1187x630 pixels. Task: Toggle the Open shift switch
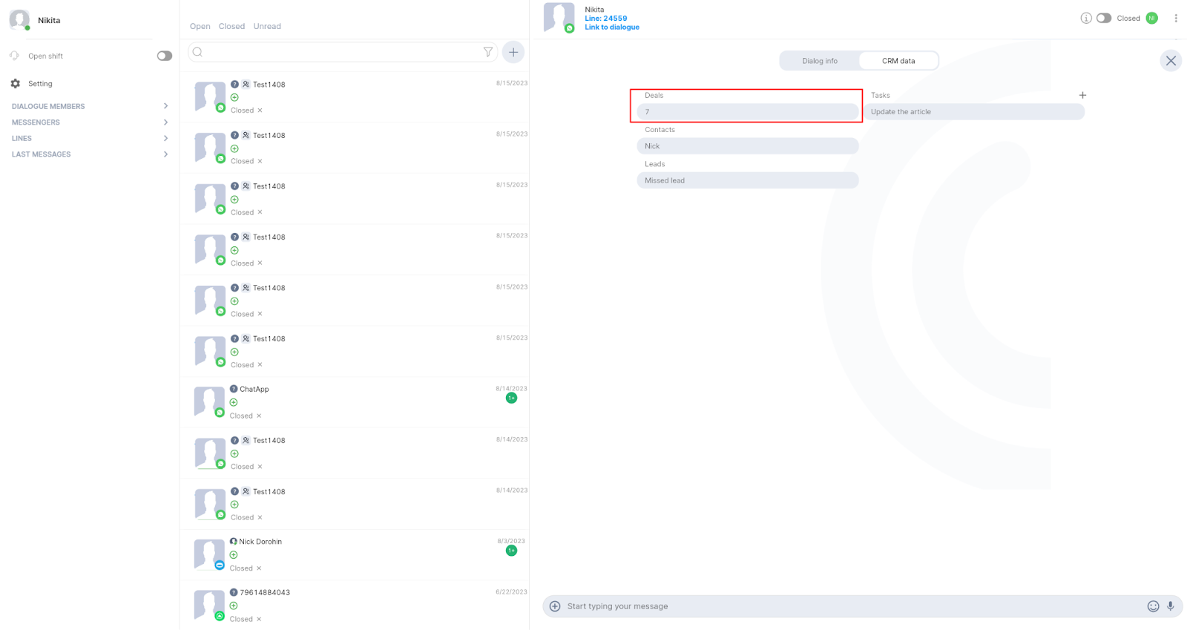pos(165,56)
